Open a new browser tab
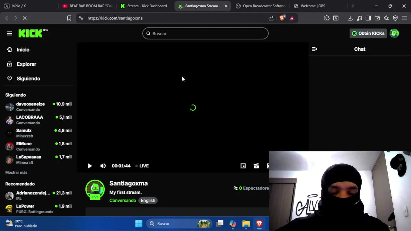Image resolution: width=411 pixels, height=231 pixels. point(353,6)
